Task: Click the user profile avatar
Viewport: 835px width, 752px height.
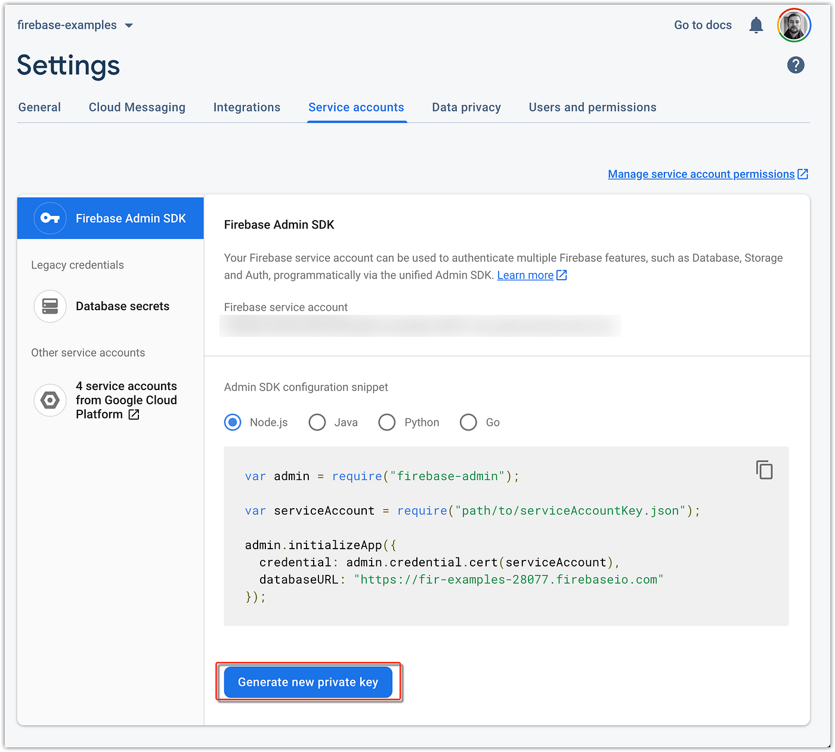Action: (794, 26)
